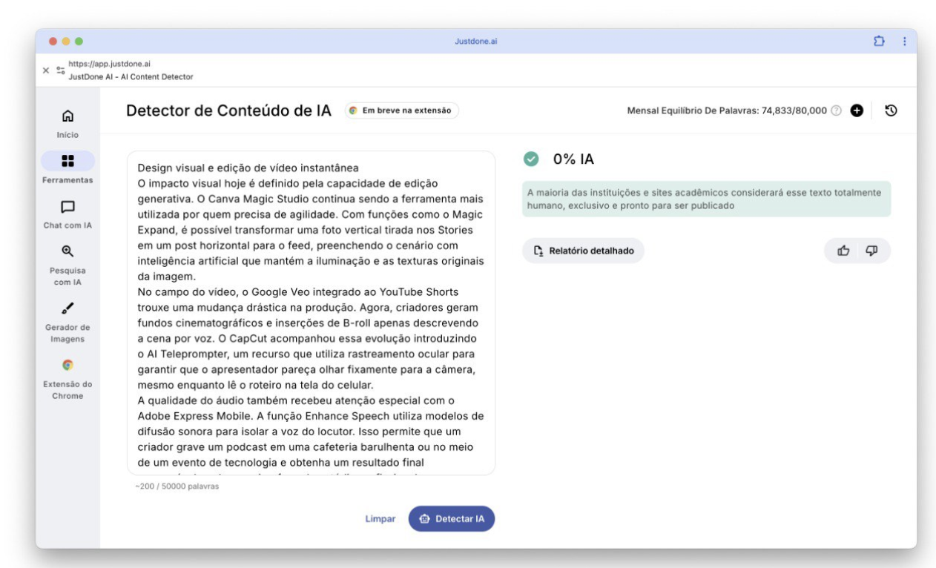Click the green 0% IA checkmark

coord(530,159)
